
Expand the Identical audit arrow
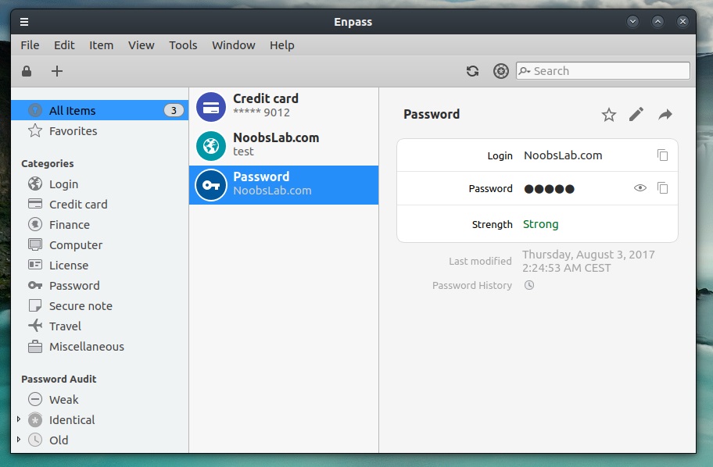(x=19, y=419)
